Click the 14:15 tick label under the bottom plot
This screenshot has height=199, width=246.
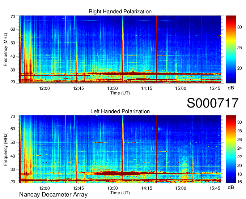pyautogui.click(x=147, y=188)
